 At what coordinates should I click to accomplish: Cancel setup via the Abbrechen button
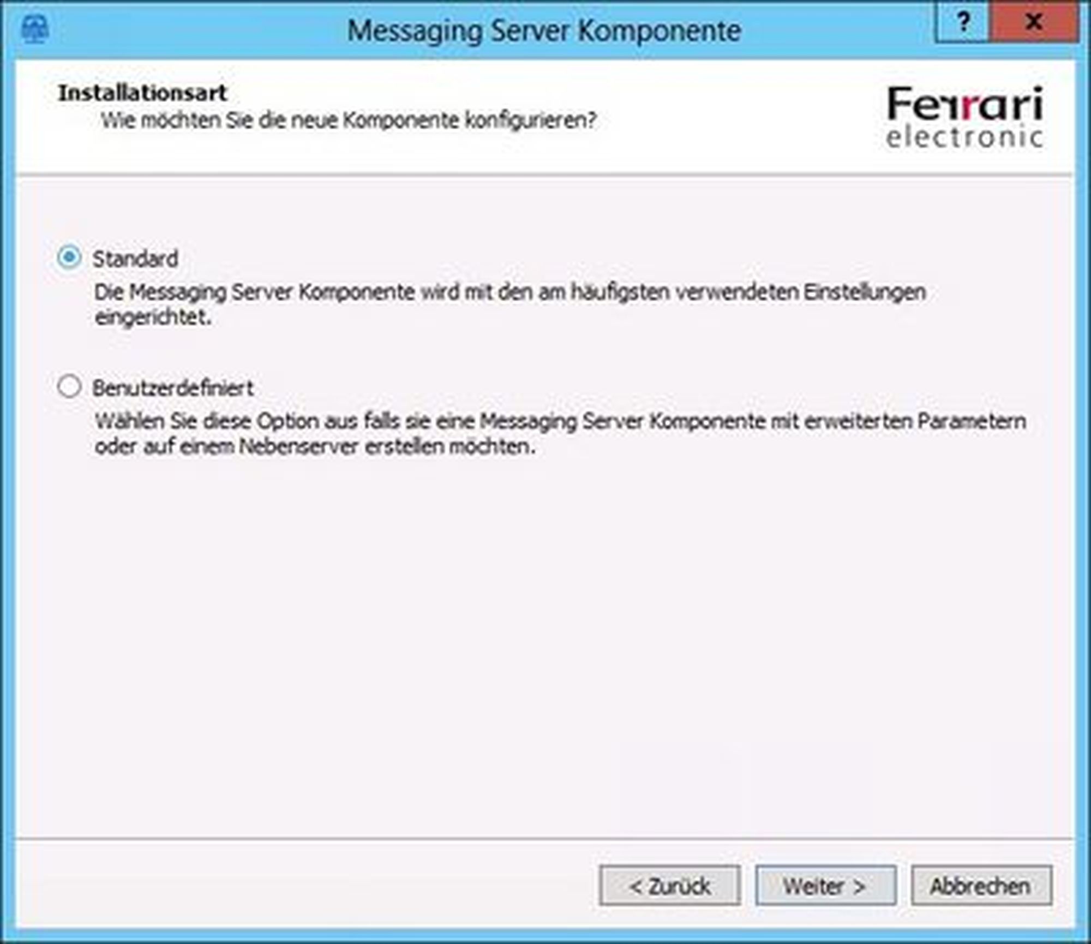coord(981,886)
